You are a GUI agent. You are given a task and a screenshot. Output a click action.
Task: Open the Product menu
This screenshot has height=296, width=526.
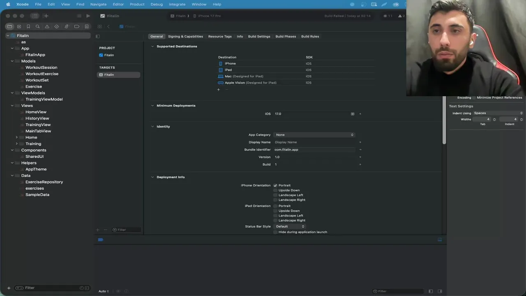pyautogui.click(x=137, y=4)
